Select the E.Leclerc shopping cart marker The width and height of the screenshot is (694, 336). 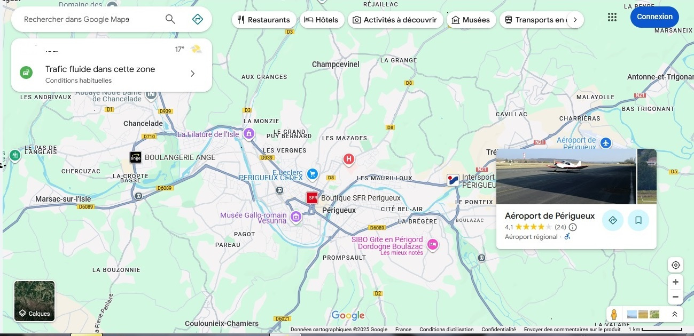pos(313,174)
